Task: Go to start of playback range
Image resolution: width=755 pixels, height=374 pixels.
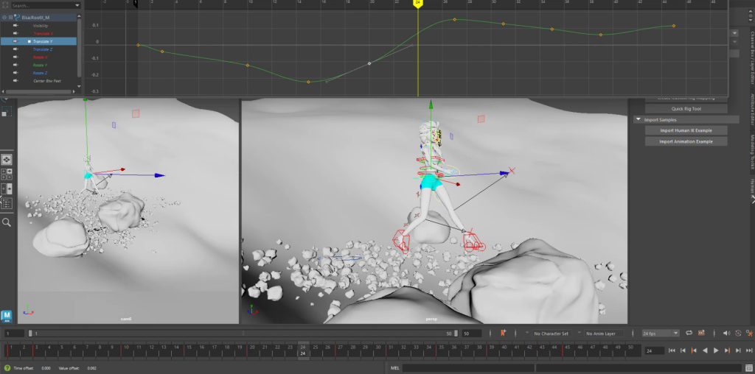Action: pos(672,350)
